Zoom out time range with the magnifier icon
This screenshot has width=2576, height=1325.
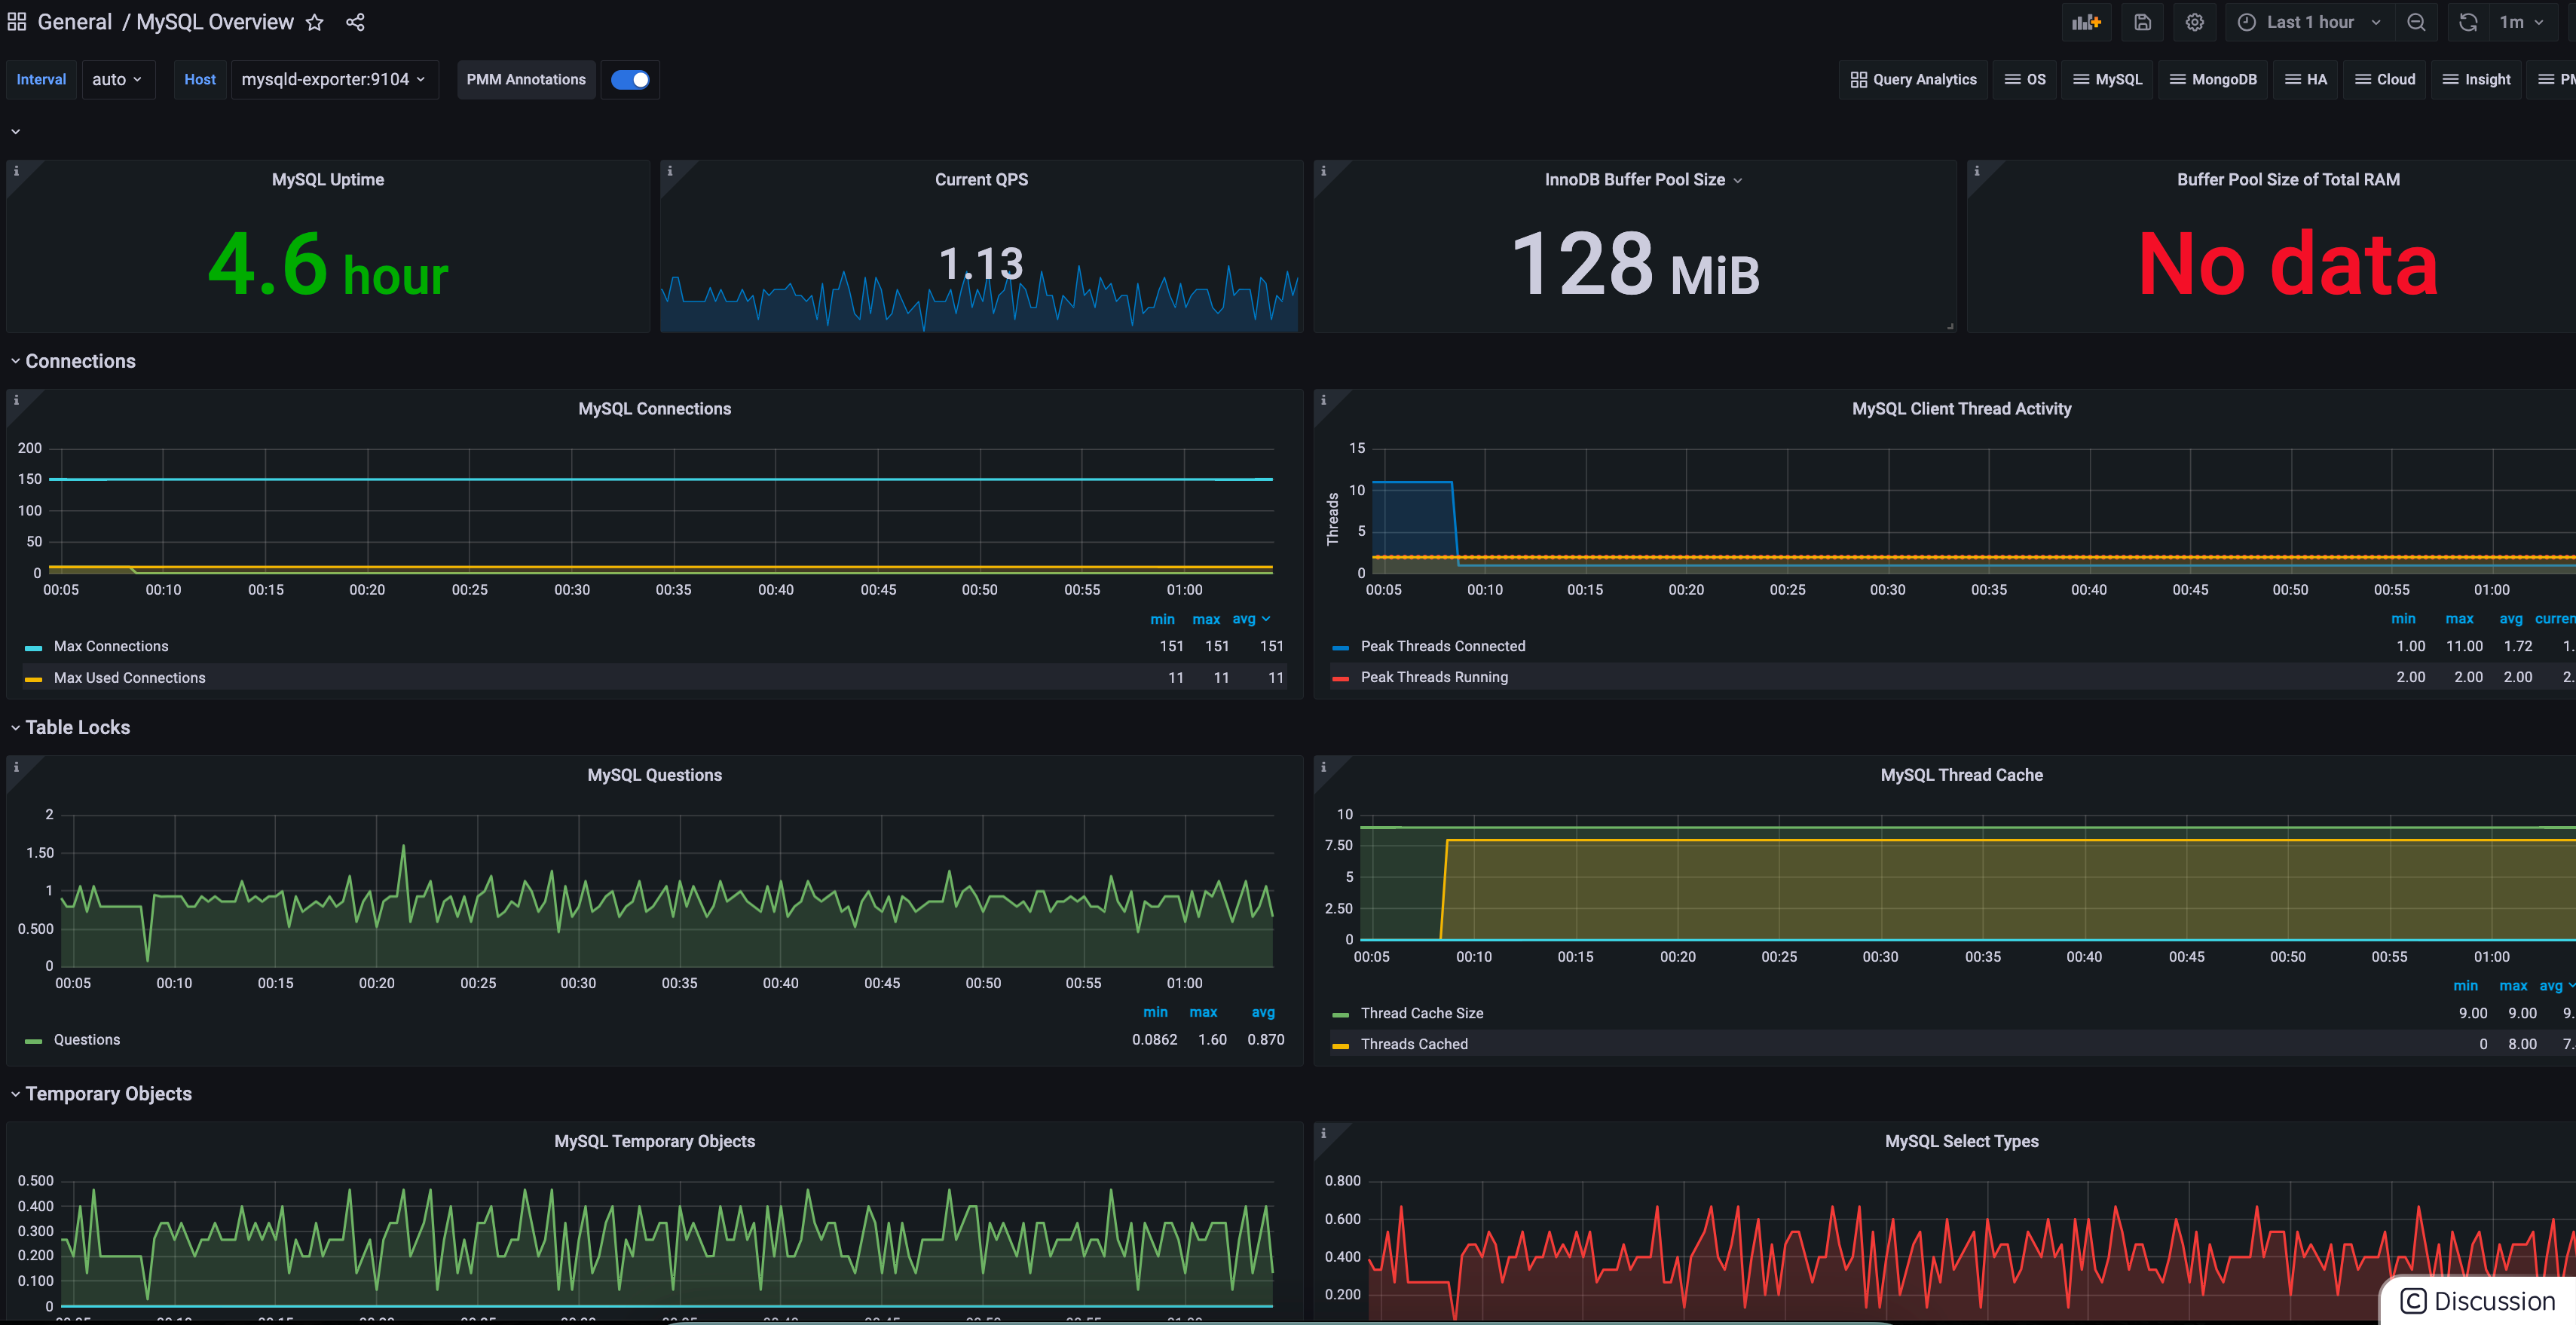(2416, 22)
